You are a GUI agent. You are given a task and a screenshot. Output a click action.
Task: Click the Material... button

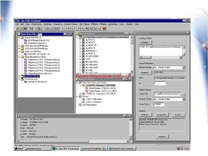click(x=145, y=73)
